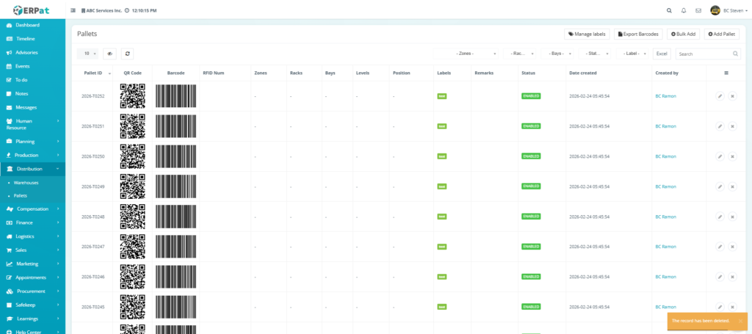Edit pallet 2026-T0252 with pencil icon
The width and height of the screenshot is (752, 334).
point(720,96)
